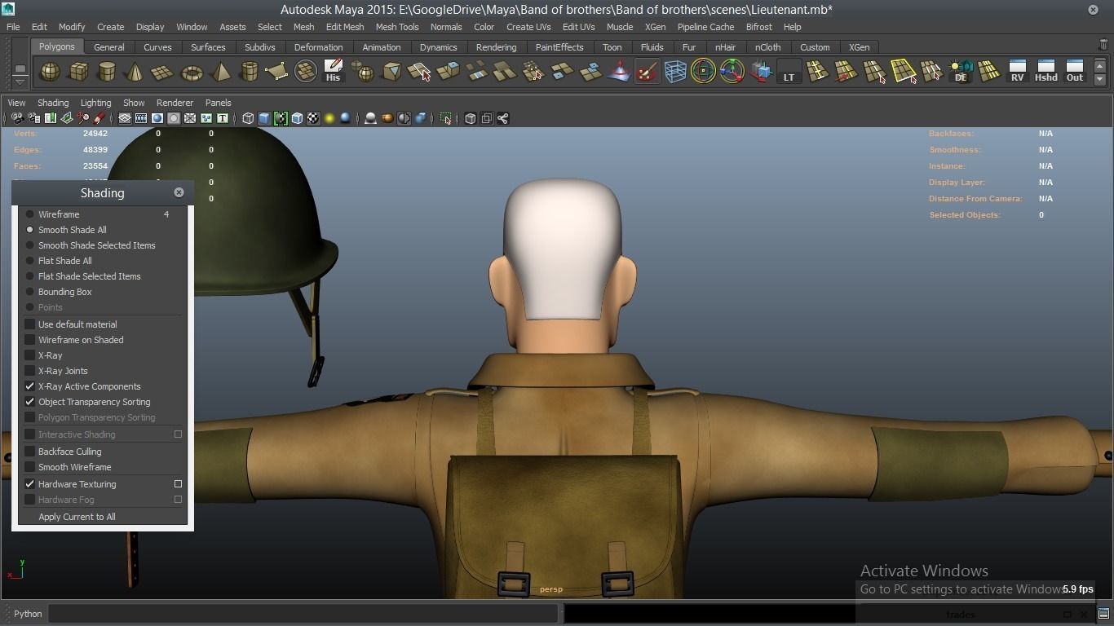Viewport: 1114px width, 626px height.
Task: Open the LT shelf button
Action: click(789, 72)
